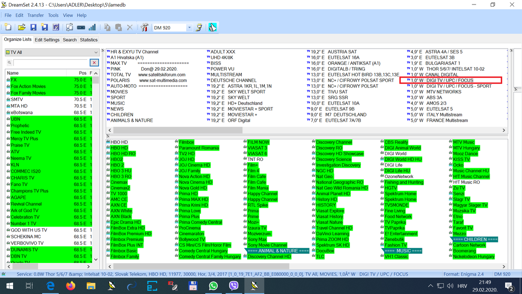Click the service list search field
522x294 pixels.
pyautogui.click(x=51, y=62)
